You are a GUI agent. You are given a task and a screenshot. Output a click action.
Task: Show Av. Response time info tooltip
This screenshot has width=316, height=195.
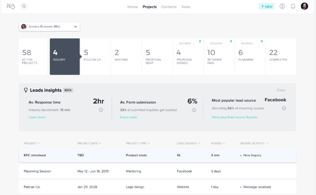[101, 109]
